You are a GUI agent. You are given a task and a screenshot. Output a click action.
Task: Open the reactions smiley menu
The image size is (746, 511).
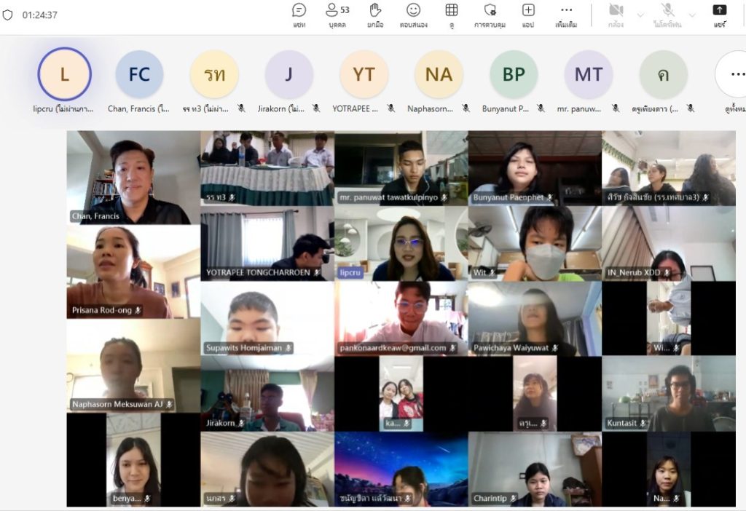[x=413, y=15]
